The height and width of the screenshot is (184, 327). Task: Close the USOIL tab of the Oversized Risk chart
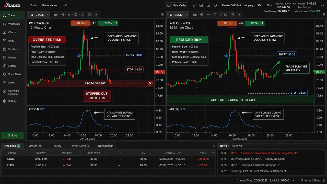point(47,15)
